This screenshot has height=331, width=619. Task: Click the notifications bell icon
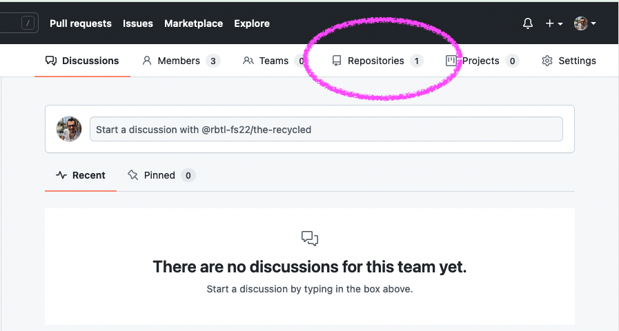(x=528, y=23)
